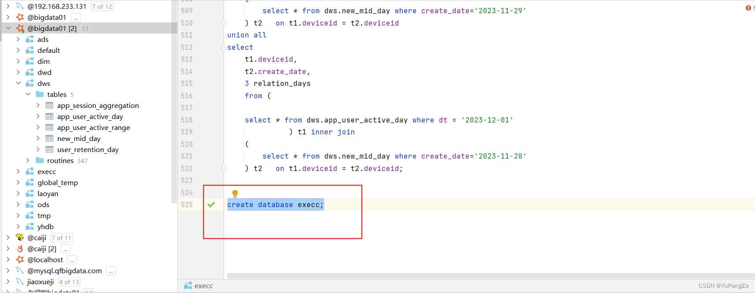Open the '7 of 11' badge beside @caiji
Viewport: 755px width, 293px height.
[x=61, y=238]
